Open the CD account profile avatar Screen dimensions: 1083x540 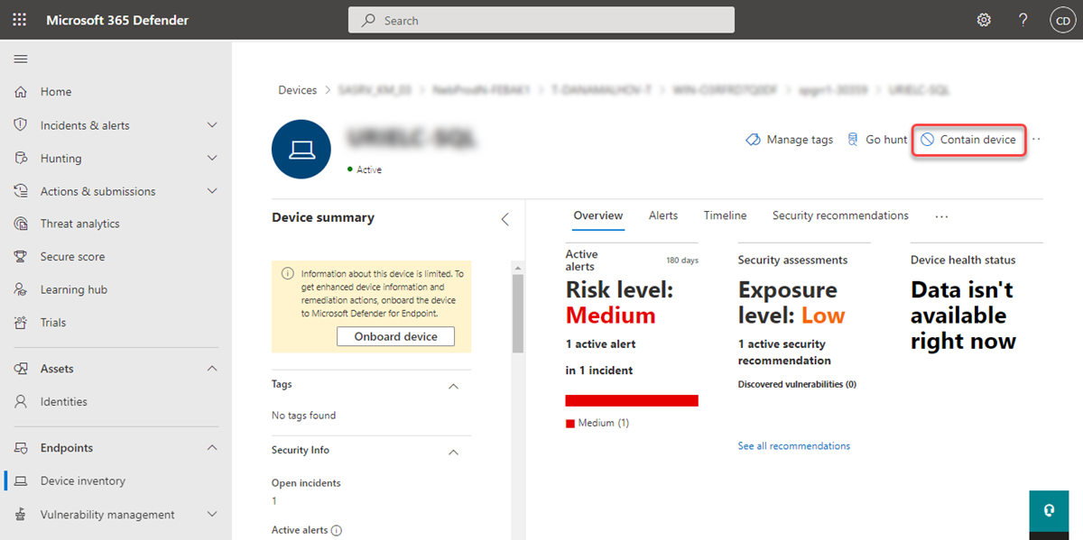[1062, 19]
